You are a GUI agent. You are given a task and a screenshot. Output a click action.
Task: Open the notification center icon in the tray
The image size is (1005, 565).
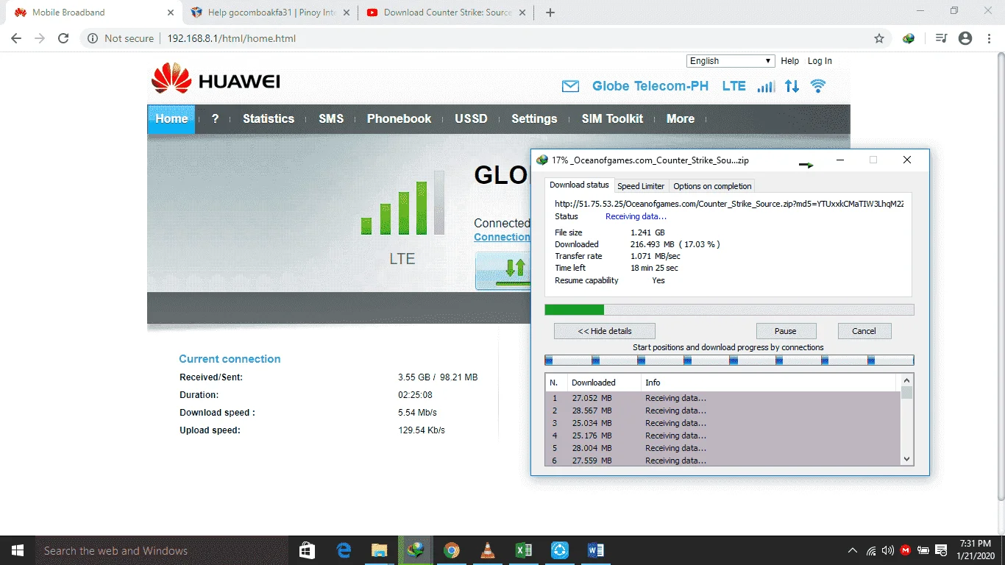pyautogui.click(x=941, y=550)
